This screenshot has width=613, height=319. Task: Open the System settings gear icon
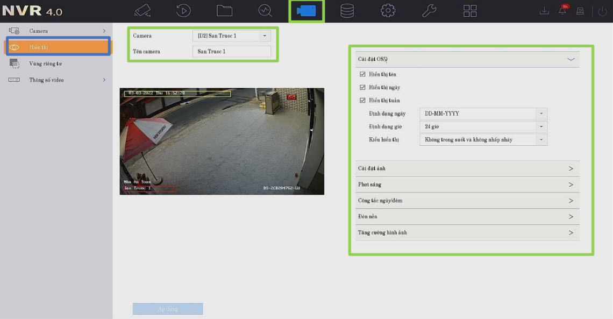click(x=388, y=11)
